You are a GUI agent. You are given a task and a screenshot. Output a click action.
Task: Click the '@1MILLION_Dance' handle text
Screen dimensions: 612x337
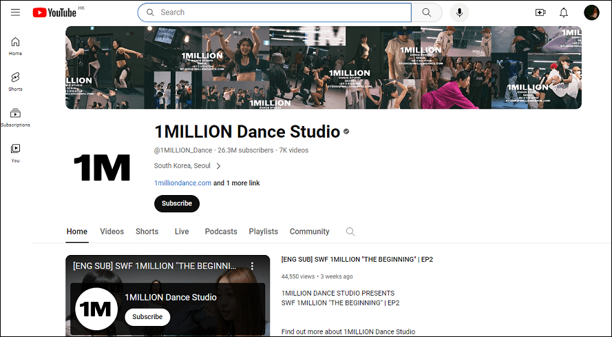pyautogui.click(x=183, y=150)
